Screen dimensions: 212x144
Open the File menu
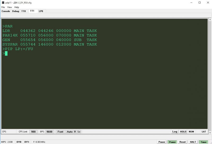tap(3, 7)
